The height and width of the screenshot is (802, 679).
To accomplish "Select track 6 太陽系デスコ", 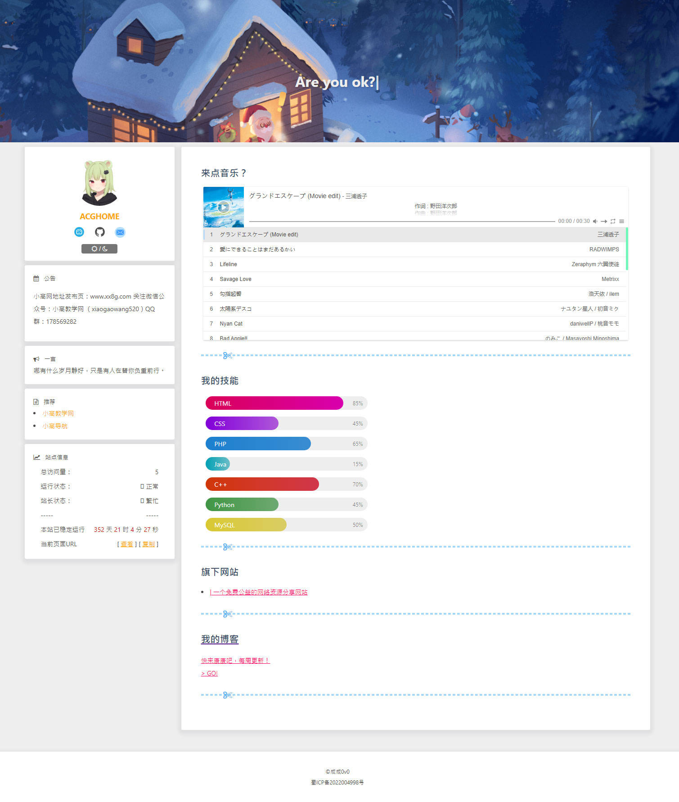I will tap(414, 309).
